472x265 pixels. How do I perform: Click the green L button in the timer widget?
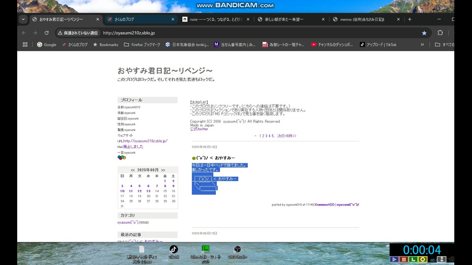[x=413, y=259]
